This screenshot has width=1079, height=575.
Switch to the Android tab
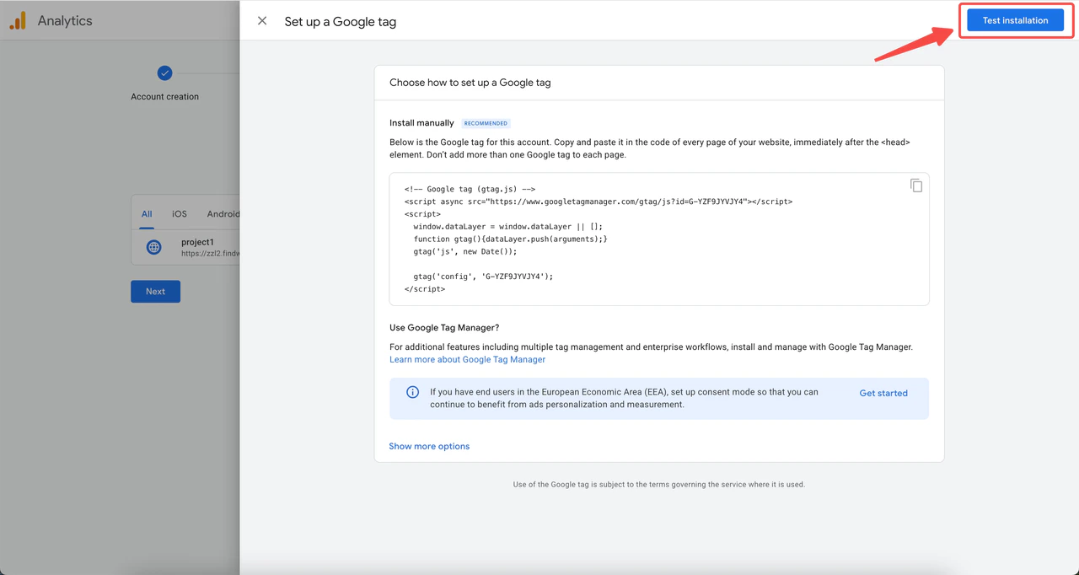223,214
